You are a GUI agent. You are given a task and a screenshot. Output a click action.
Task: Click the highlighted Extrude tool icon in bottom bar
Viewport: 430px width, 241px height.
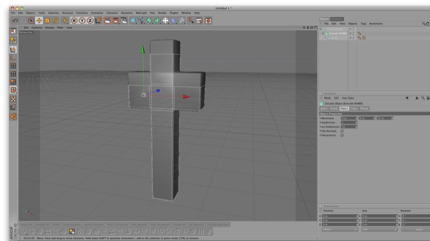(72, 231)
